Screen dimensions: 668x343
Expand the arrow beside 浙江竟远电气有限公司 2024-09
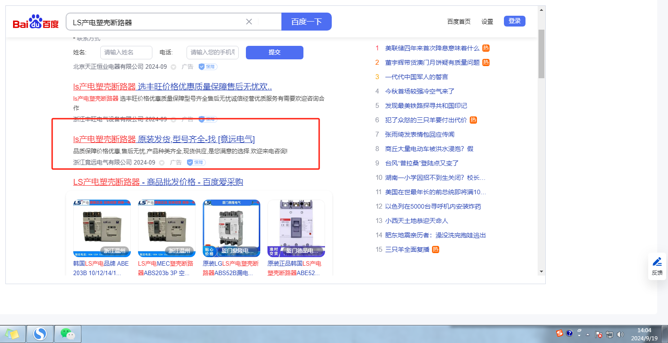click(x=162, y=163)
